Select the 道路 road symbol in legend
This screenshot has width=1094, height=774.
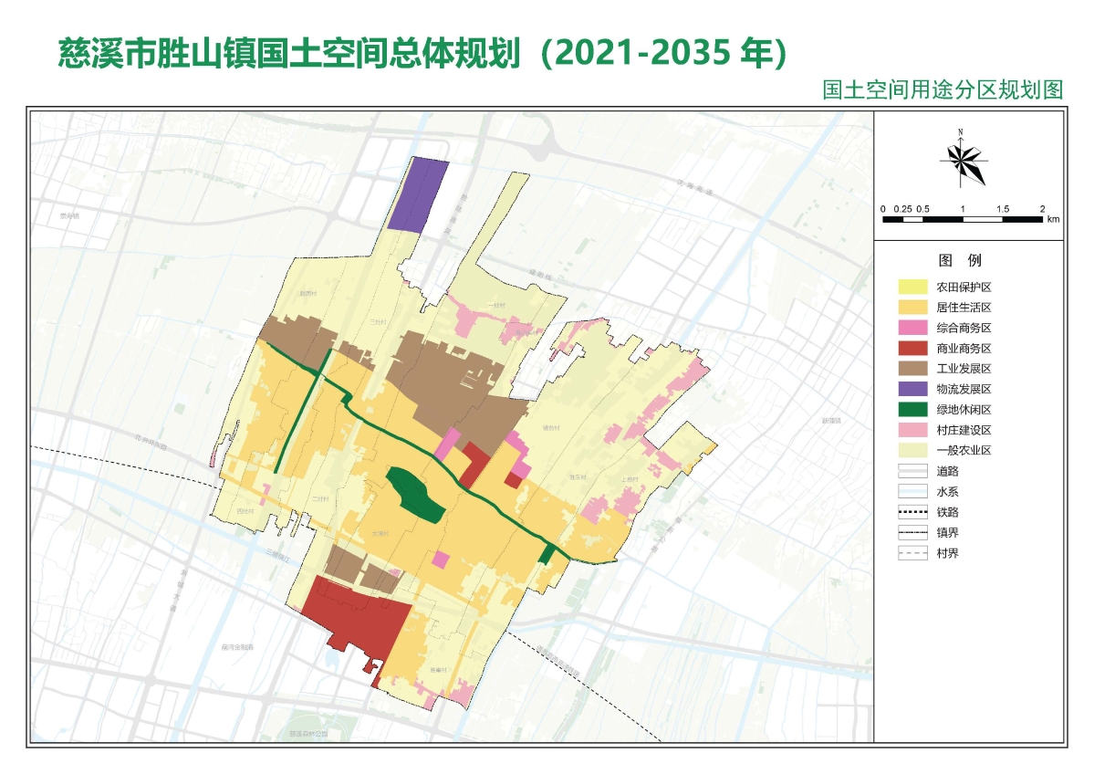click(x=912, y=471)
